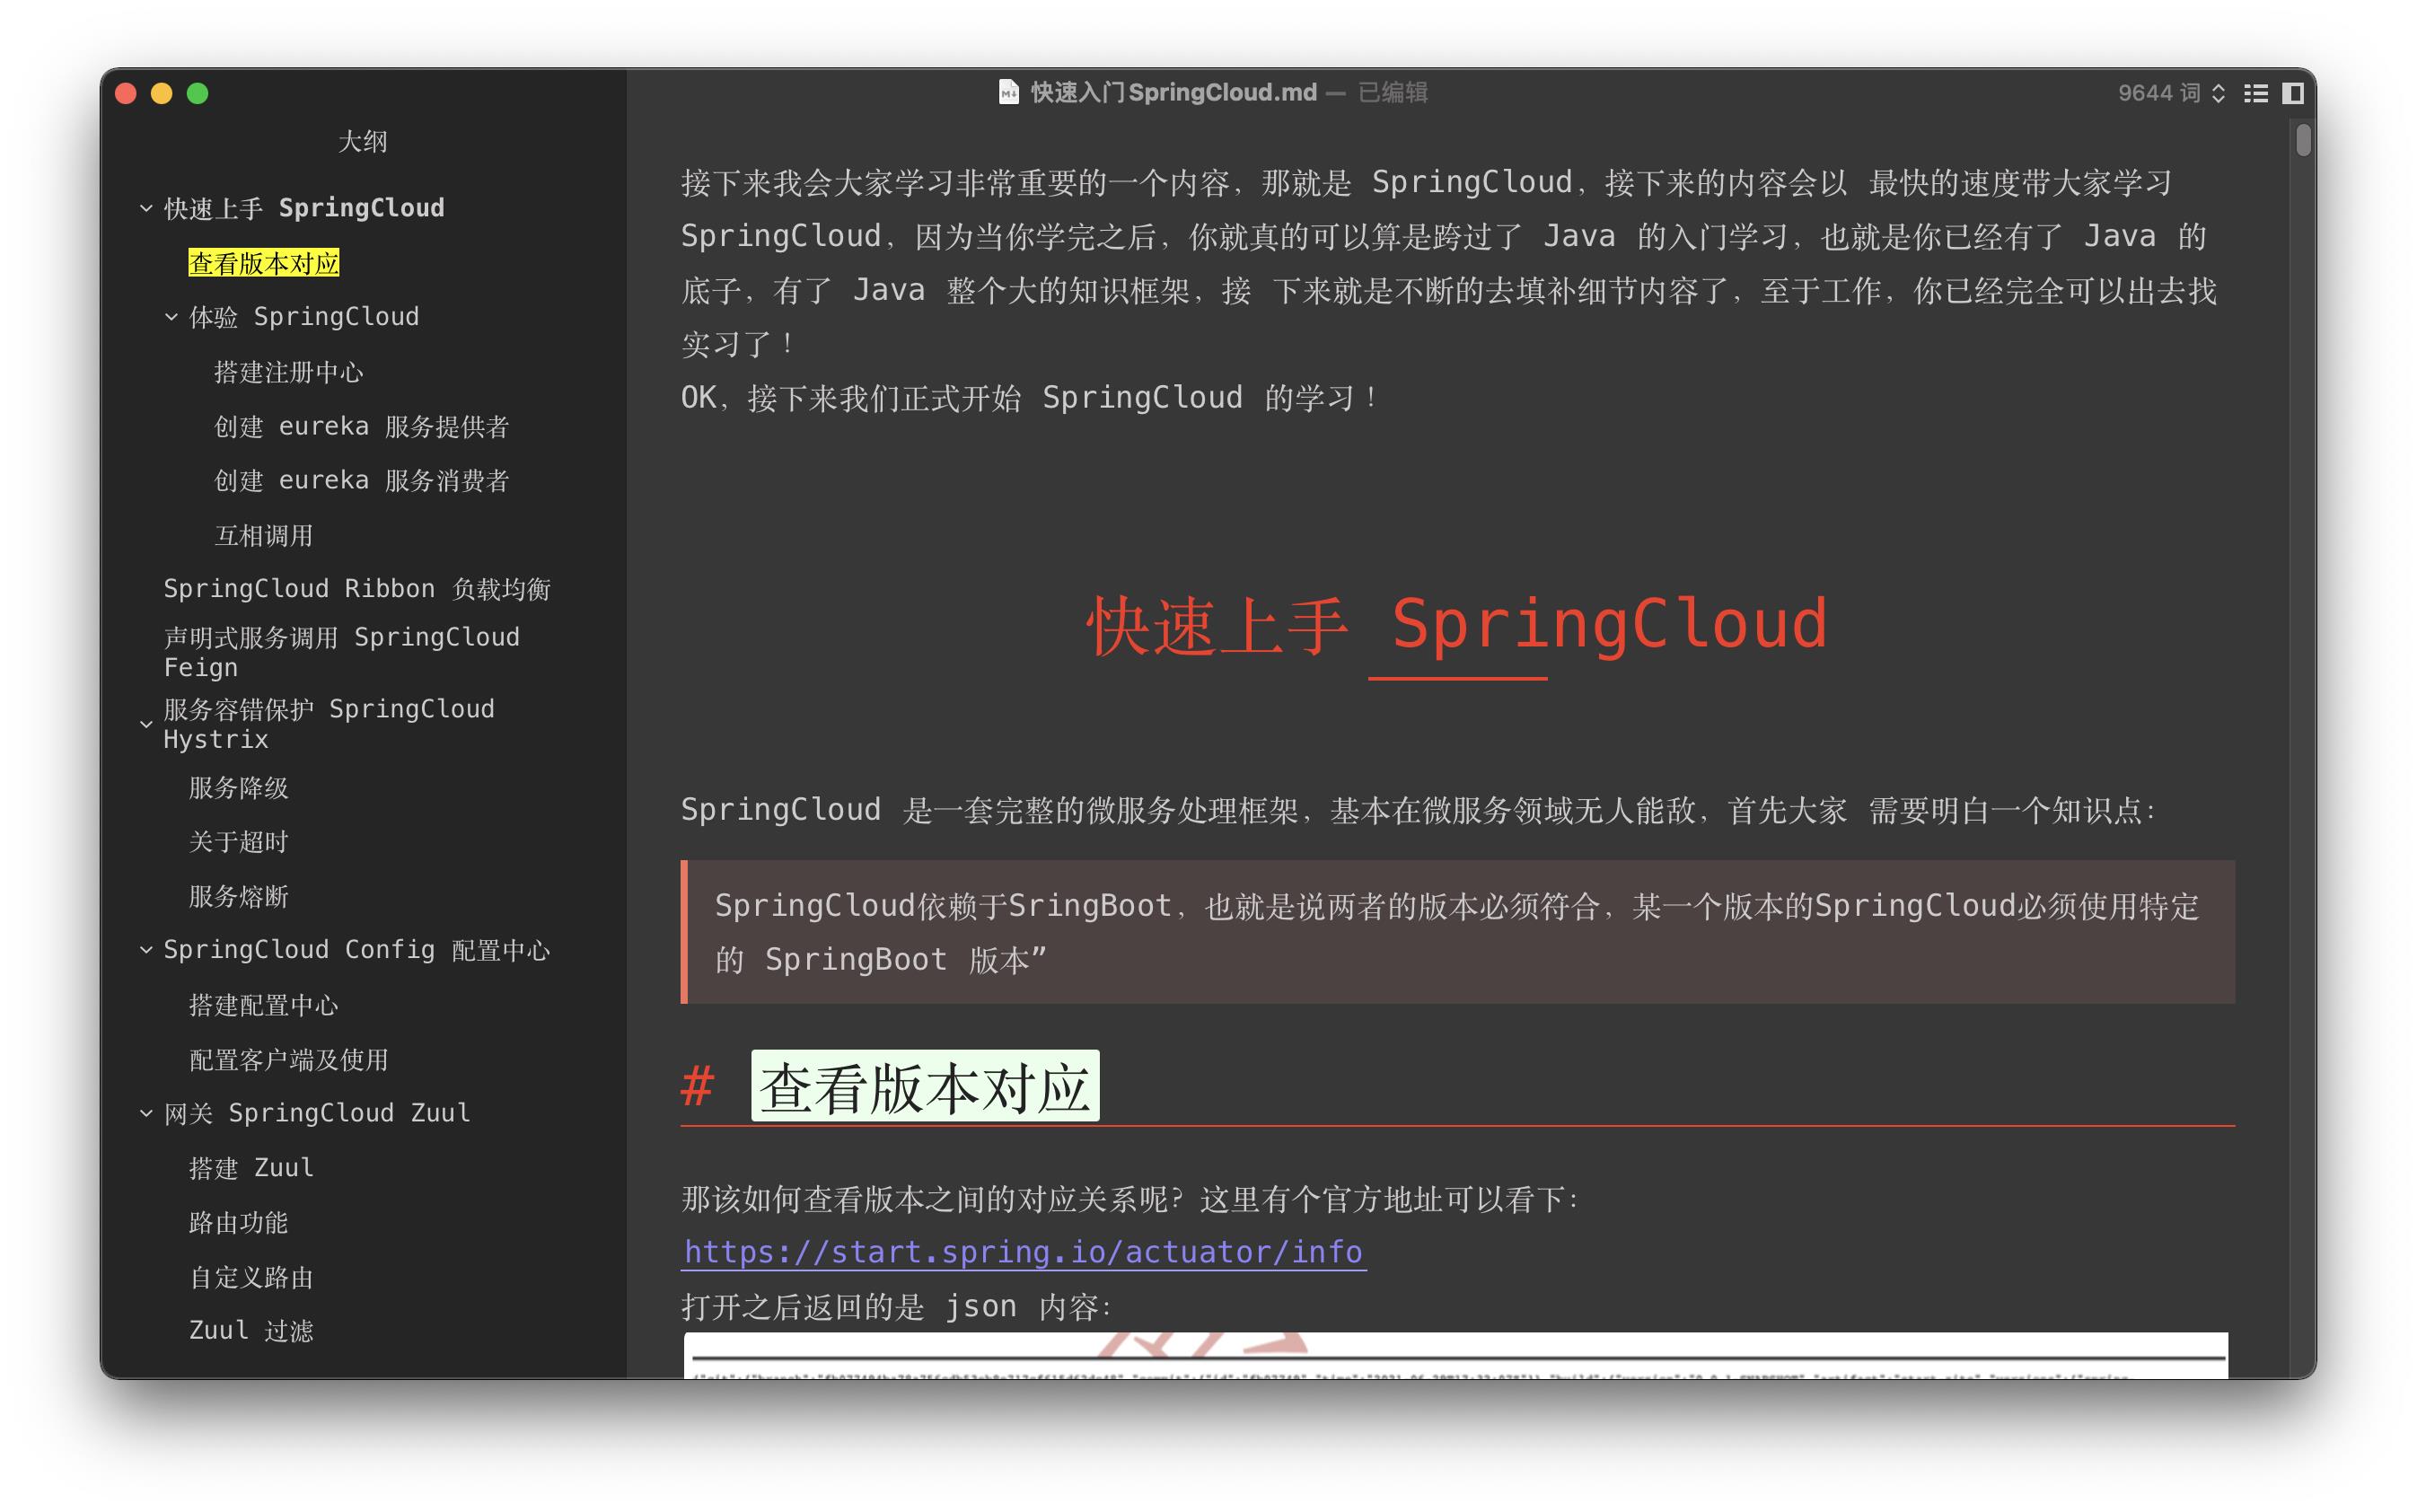Open the 9644 词 word count menu
2417x1512 pixels.
point(2171,93)
